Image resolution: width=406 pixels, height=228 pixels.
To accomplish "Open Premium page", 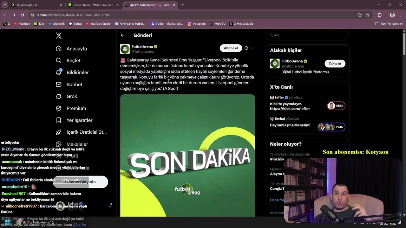I will [71, 108].
